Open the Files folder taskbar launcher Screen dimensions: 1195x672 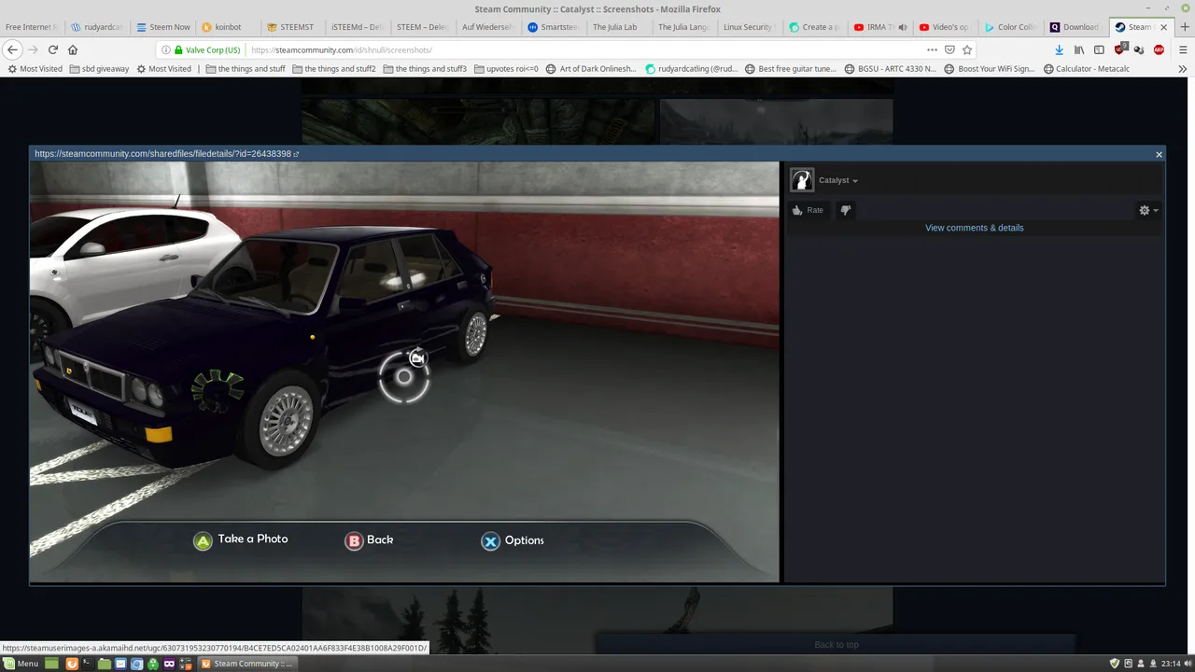[105, 664]
